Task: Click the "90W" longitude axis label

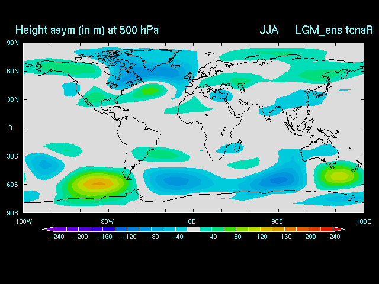Action: tap(107, 221)
